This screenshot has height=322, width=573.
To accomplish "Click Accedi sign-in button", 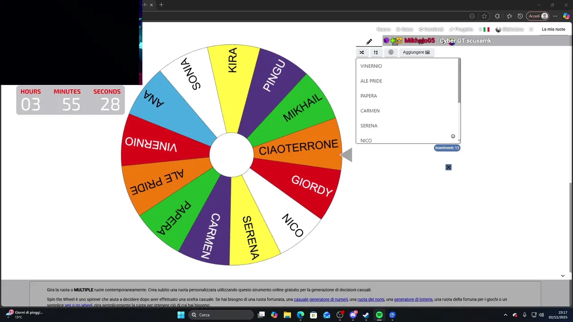I will (x=538, y=16).
